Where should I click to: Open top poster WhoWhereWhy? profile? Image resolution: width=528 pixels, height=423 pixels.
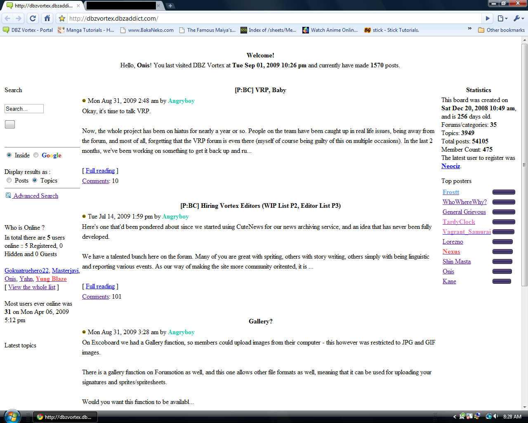point(464,202)
